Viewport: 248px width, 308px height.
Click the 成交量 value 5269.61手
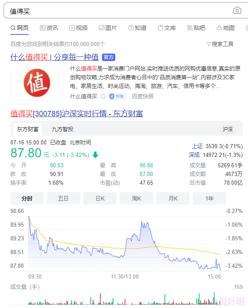point(230,165)
